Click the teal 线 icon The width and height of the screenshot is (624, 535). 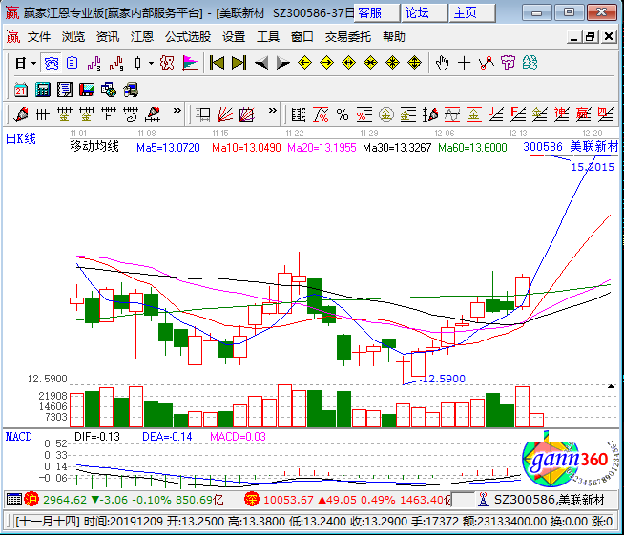pos(530,63)
